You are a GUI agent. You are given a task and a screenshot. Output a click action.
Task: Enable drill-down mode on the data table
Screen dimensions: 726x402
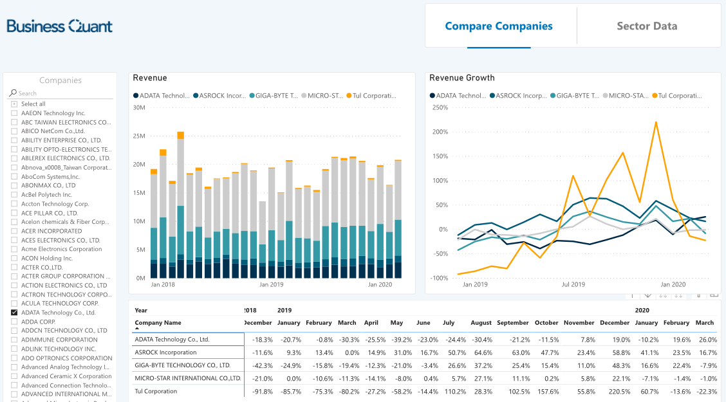coord(648,295)
